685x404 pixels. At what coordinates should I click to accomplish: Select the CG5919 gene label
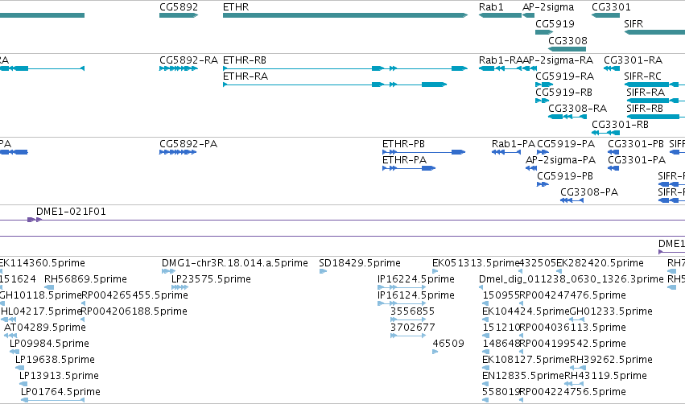[x=555, y=23]
